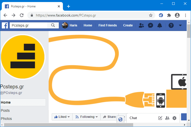
Task: Click the search magnifier button
Action: tap(53, 25)
